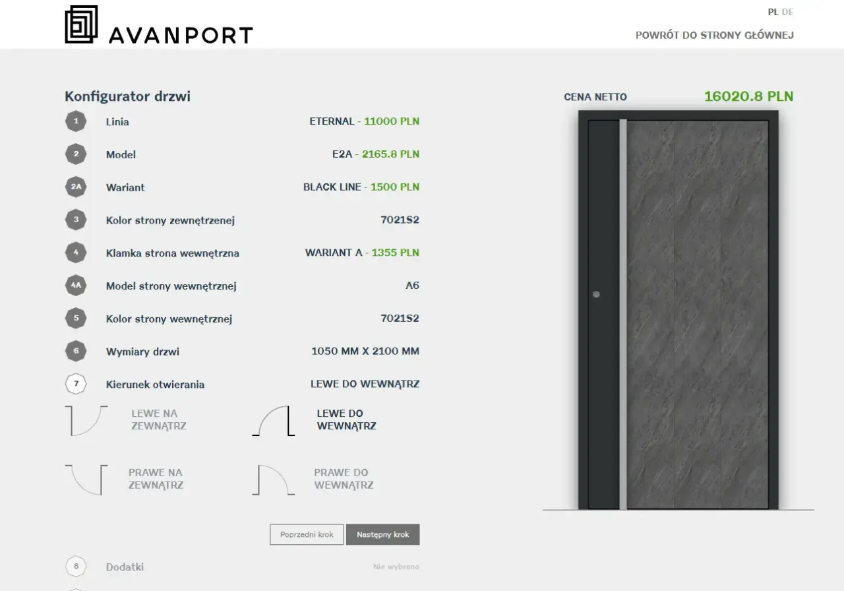Screen dimensions: 844x591
Task: Select step 4A octagon for interior model
Action: (x=76, y=286)
